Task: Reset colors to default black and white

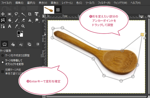Action: [x=18, y=36]
